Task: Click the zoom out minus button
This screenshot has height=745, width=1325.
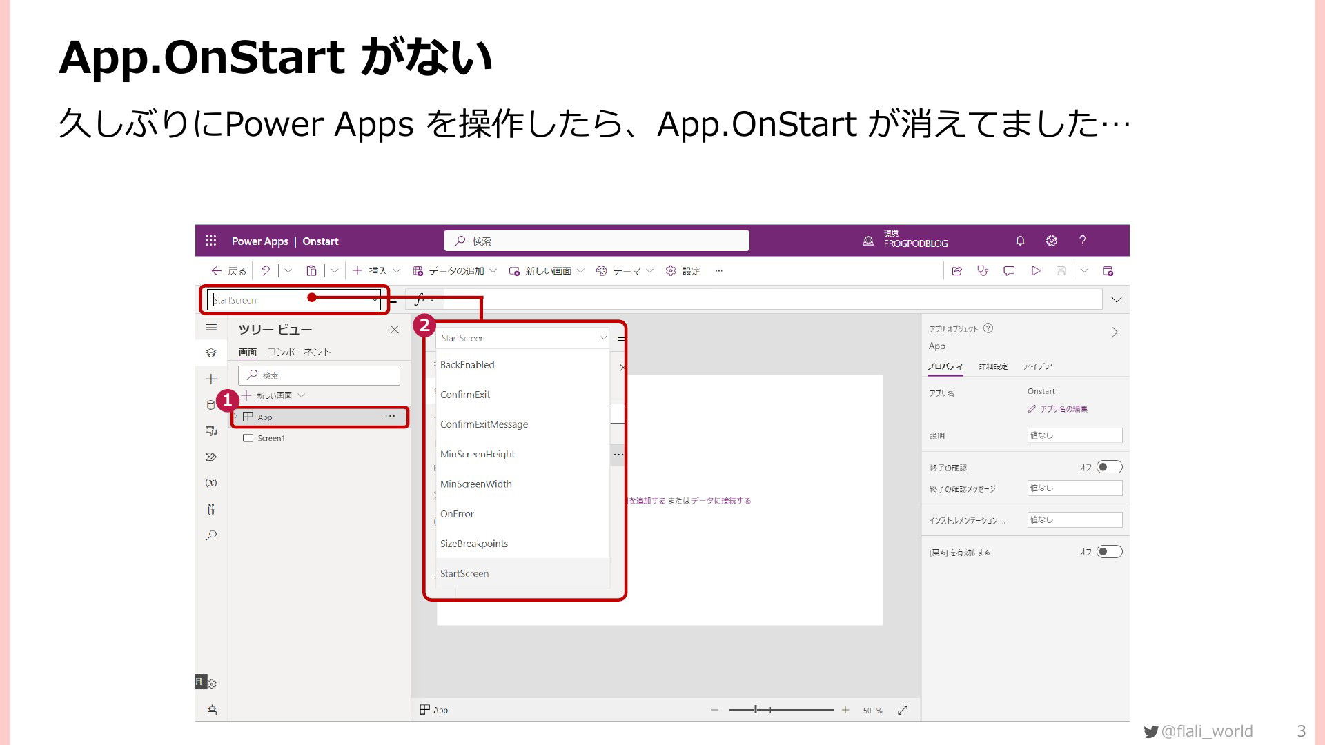Action: [715, 710]
